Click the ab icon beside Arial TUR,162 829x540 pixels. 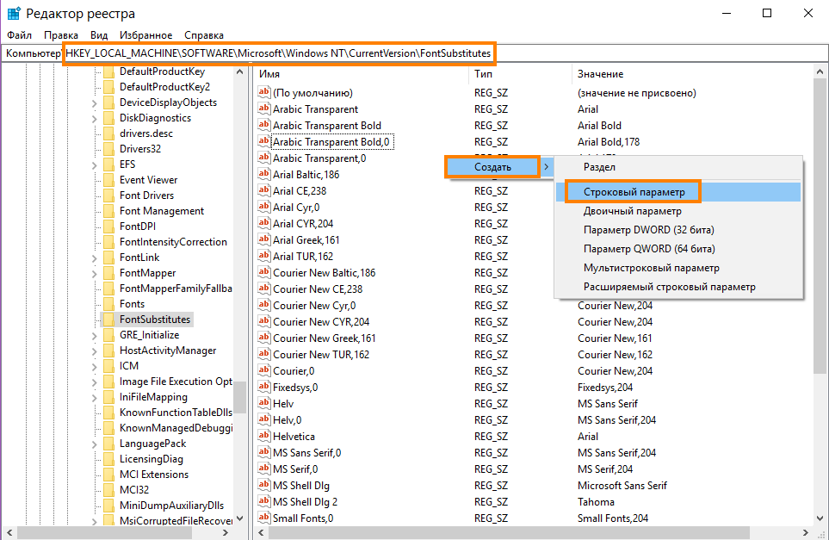263,256
